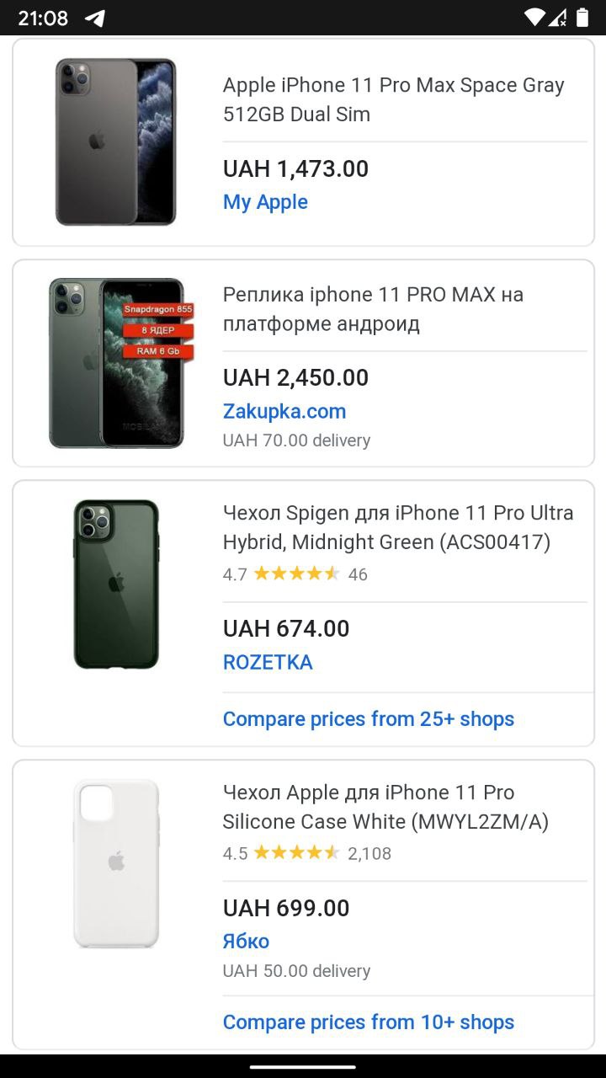The height and width of the screenshot is (1078, 606).
Task: Open the Spigen Midnight Green case image
Action: click(x=116, y=584)
